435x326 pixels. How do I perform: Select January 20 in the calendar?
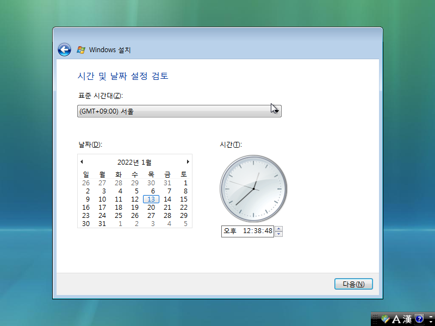coord(151,208)
